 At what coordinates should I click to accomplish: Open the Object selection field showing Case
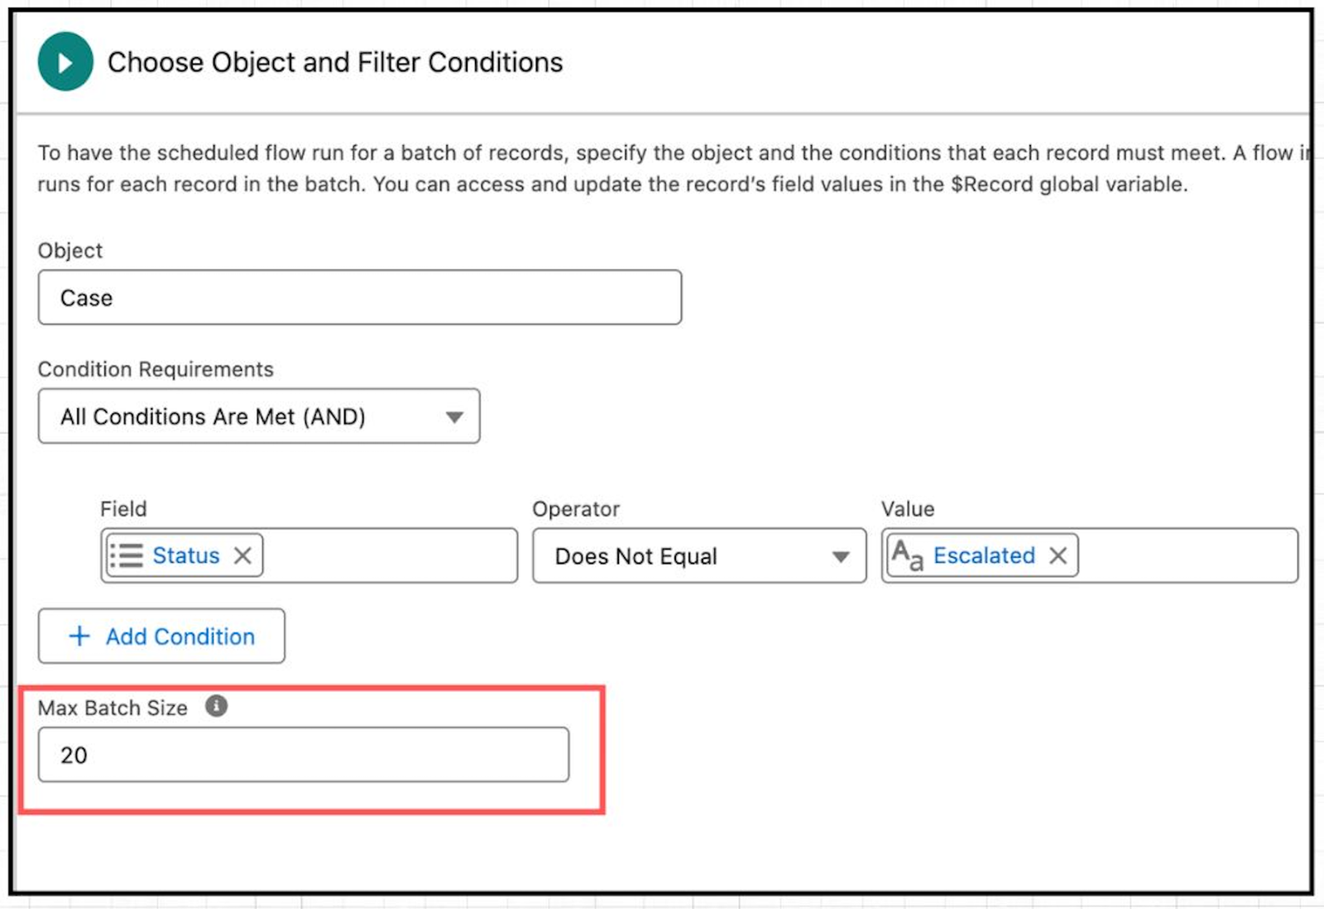pyautogui.click(x=359, y=297)
